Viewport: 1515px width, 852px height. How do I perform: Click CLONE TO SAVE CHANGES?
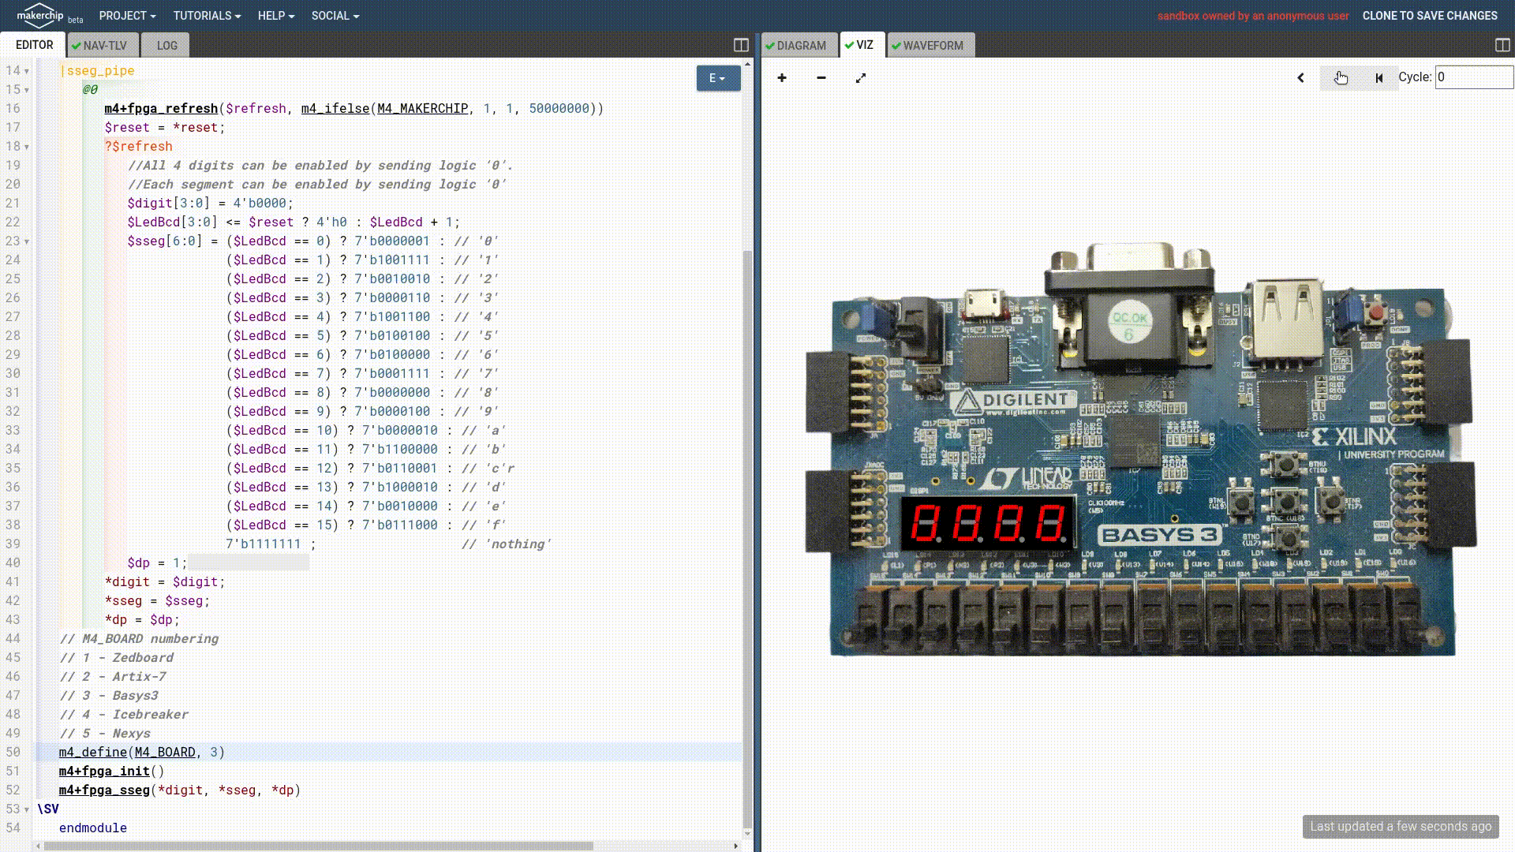pos(1429,16)
